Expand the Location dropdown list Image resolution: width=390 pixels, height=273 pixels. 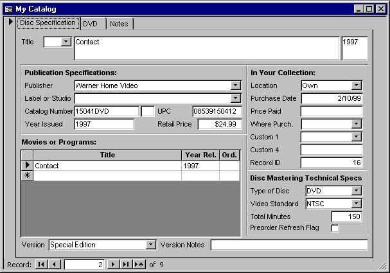357,85
